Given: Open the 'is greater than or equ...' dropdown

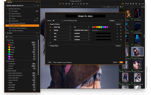Looking at the screenshot, I should click(x=82, y=30).
